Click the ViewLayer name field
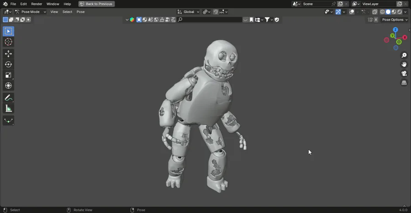The width and height of the screenshot is (411, 213). click(x=378, y=4)
